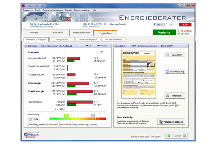The width and height of the screenshot is (216, 144).
Task: Switch to the Projekt tab
Action: (34, 33)
